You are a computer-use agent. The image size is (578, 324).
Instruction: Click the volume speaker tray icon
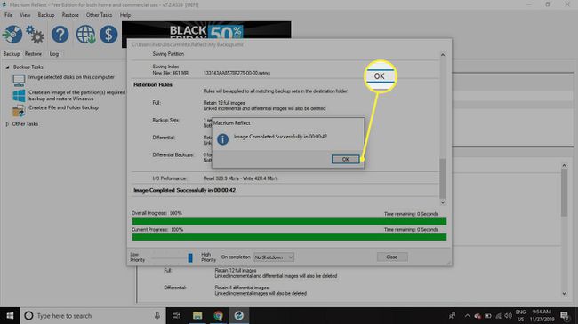click(509, 316)
